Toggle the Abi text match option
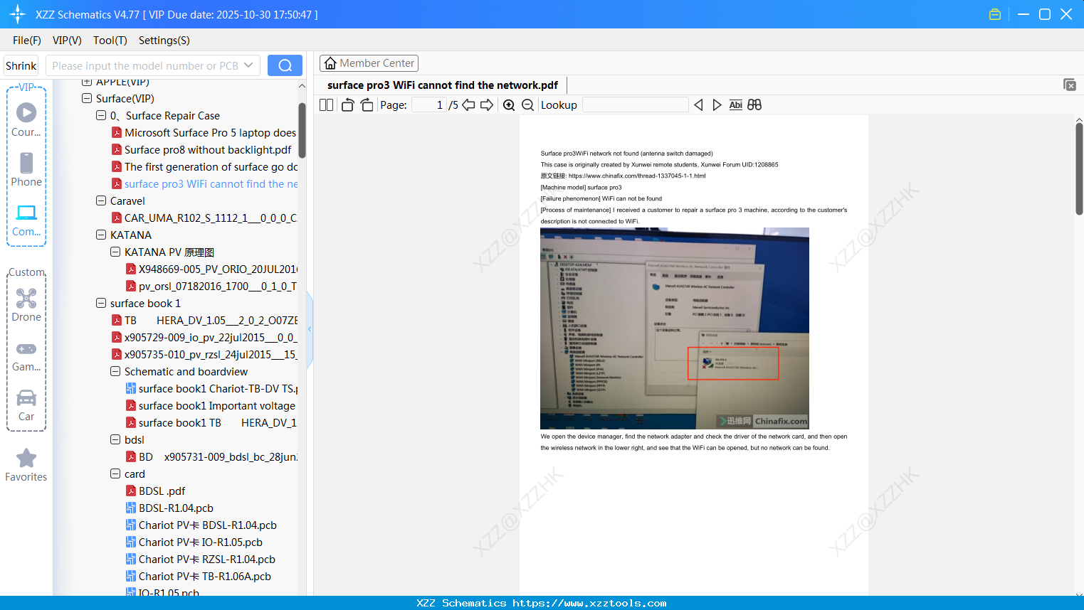Screen dimensions: 1084x610 click(736, 105)
